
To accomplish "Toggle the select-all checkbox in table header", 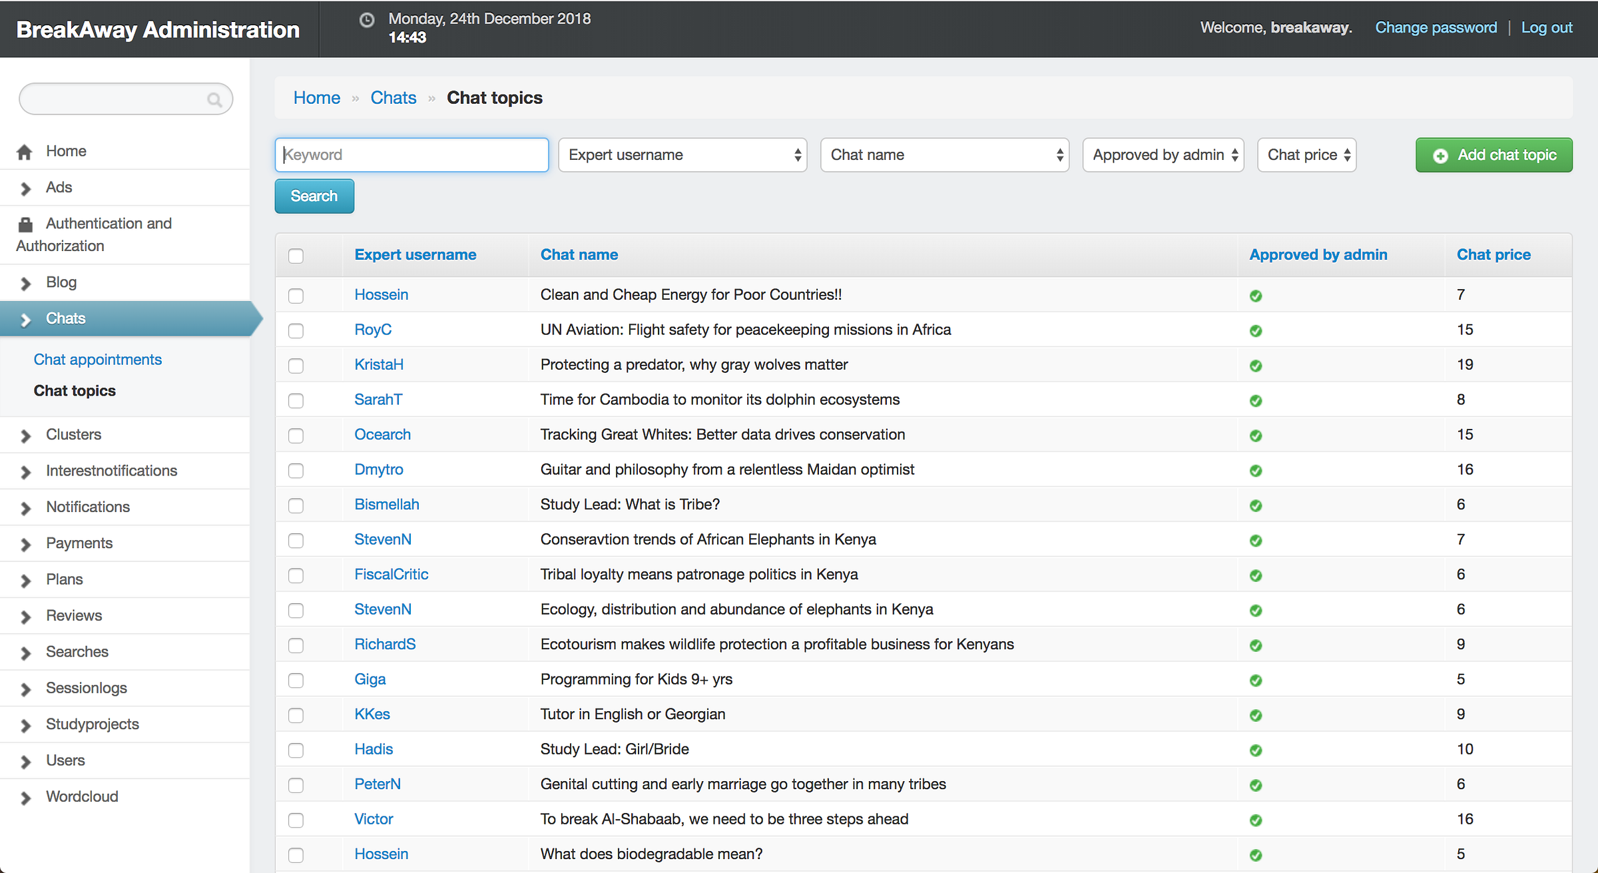I will point(296,256).
